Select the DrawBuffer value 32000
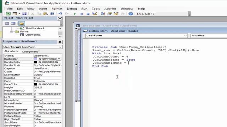This screenshot has width=227, height=127. click(x=47, y=75)
